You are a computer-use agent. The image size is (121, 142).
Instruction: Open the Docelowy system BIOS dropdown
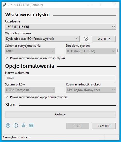point(91,51)
